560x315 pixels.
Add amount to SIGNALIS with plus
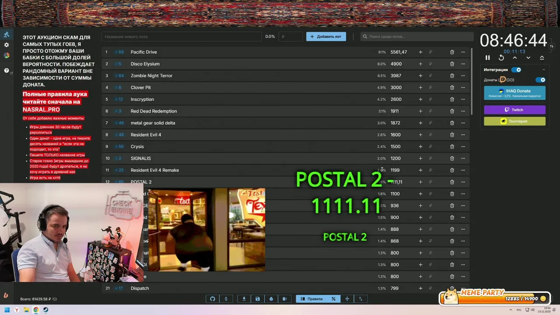point(420,158)
